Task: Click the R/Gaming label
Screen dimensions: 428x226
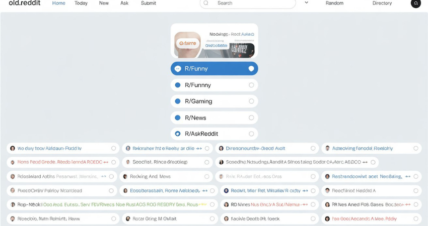Action: [x=198, y=101]
